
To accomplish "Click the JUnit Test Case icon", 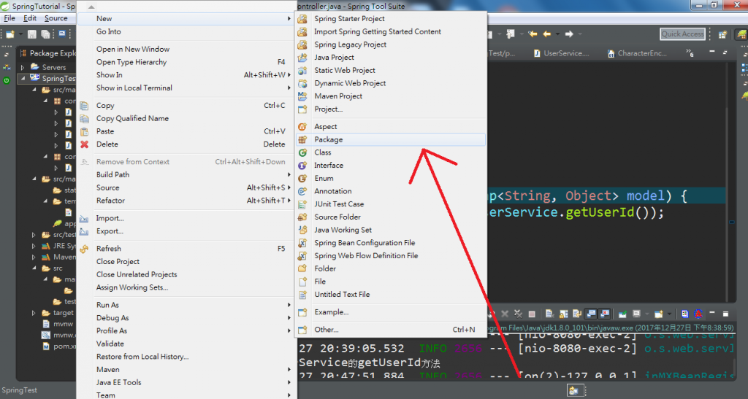I will pyautogui.click(x=302, y=204).
